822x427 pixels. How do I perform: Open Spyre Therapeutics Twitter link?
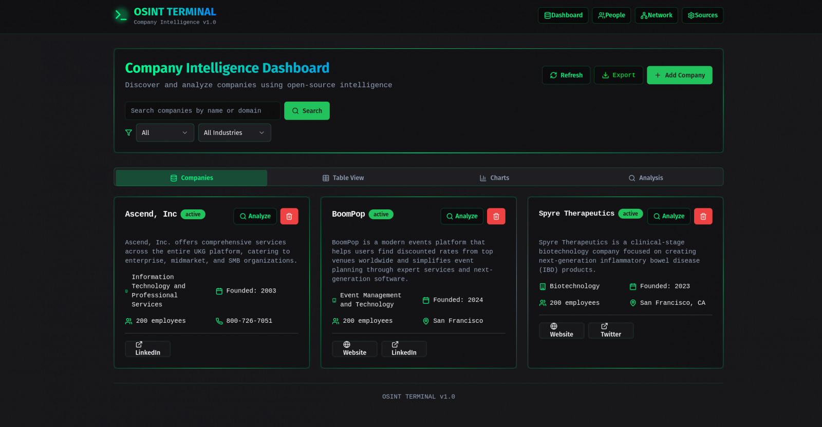coord(610,331)
